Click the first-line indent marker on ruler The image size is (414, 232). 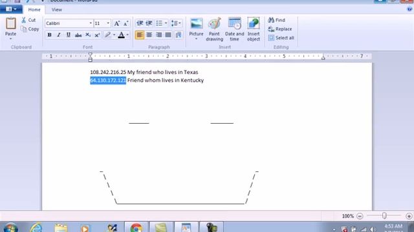tap(91, 54)
